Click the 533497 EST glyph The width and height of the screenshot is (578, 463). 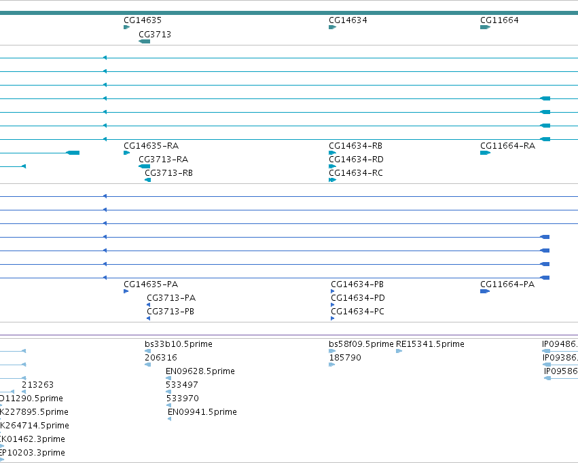pos(168,392)
